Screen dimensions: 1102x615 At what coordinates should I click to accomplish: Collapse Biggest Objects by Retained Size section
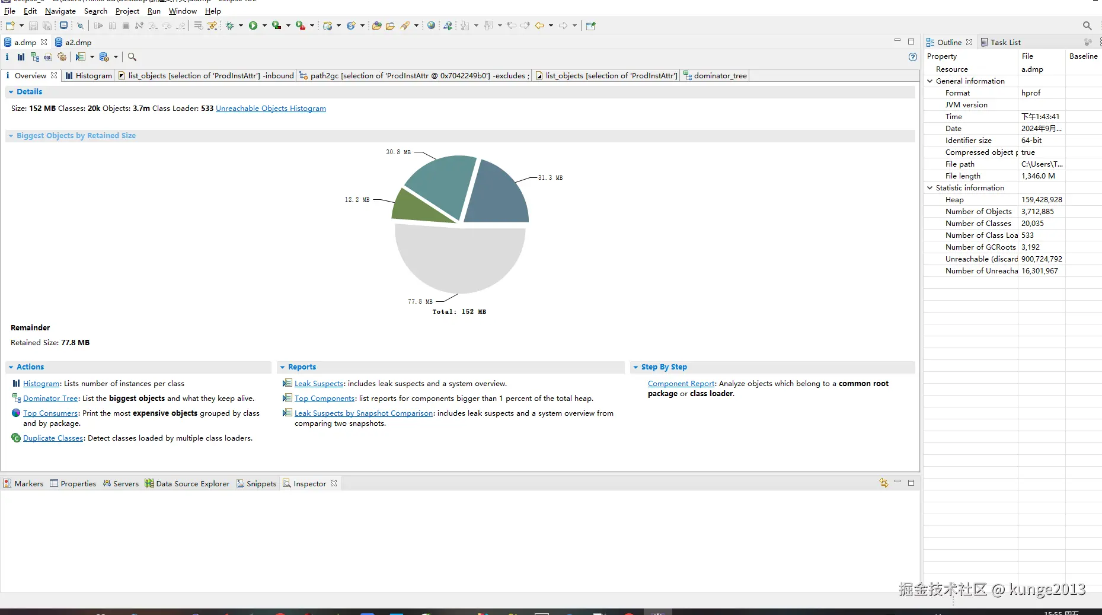11,136
